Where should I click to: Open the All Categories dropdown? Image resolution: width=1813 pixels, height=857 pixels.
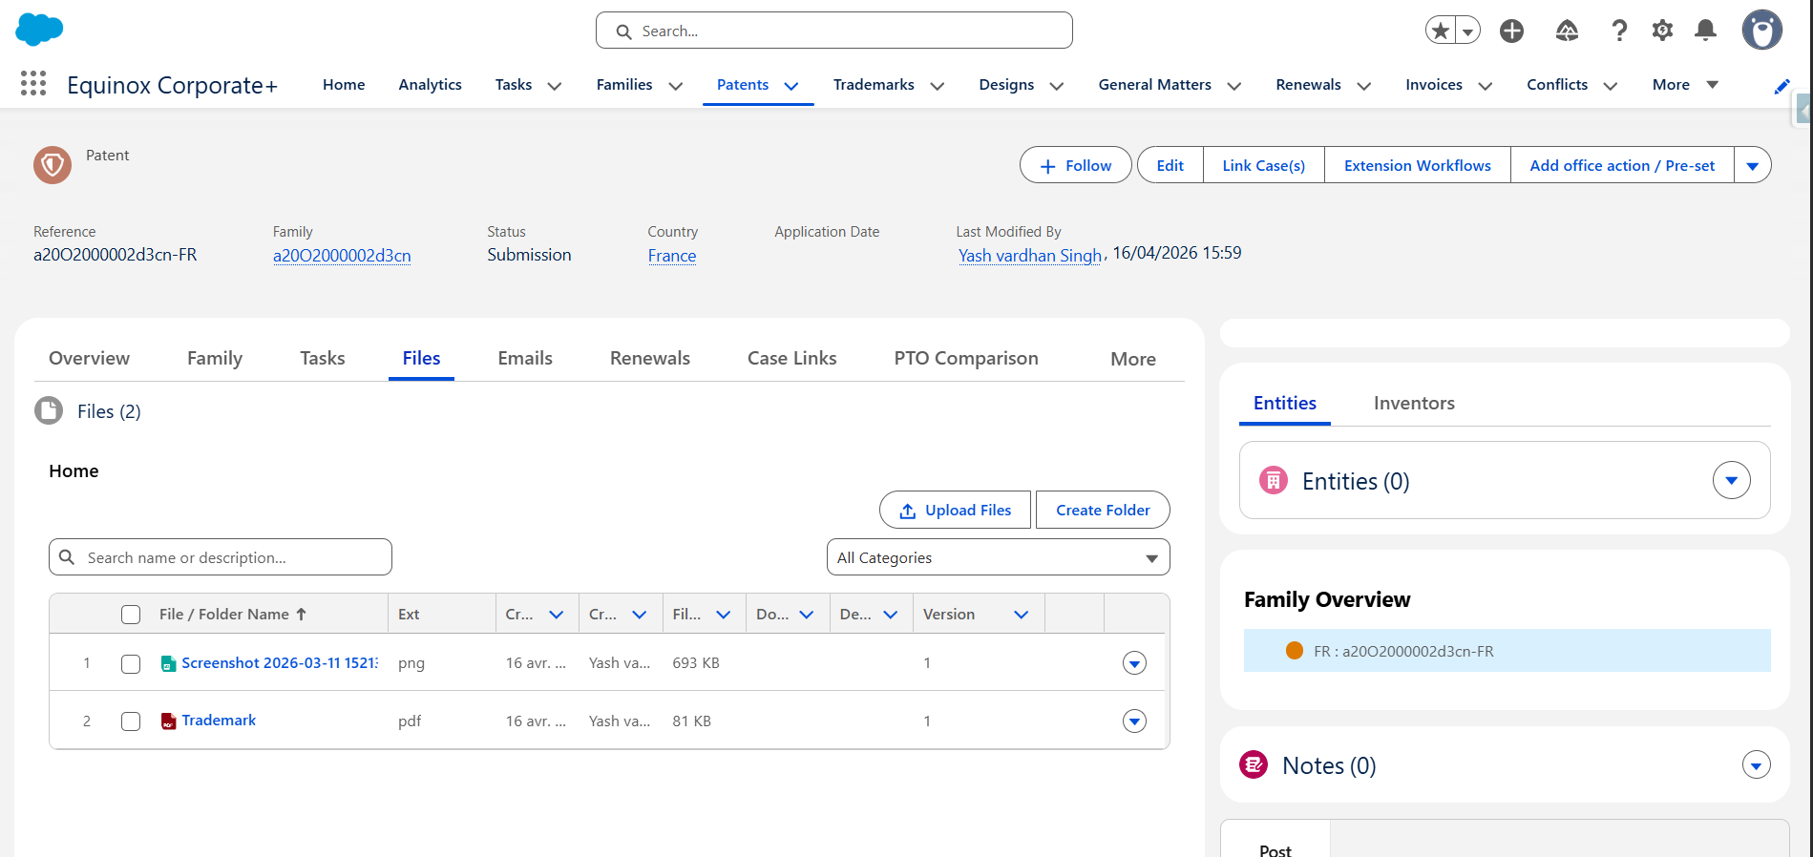click(x=998, y=557)
